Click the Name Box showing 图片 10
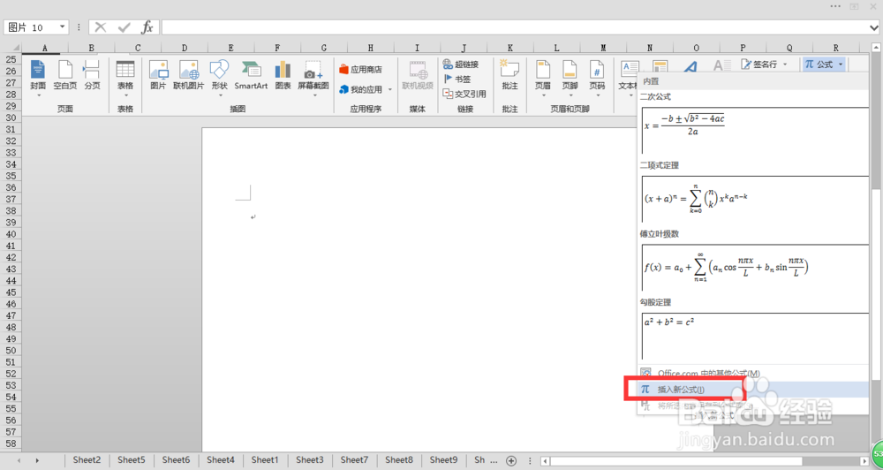The height and width of the screenshot is (470, 883). 30,27
